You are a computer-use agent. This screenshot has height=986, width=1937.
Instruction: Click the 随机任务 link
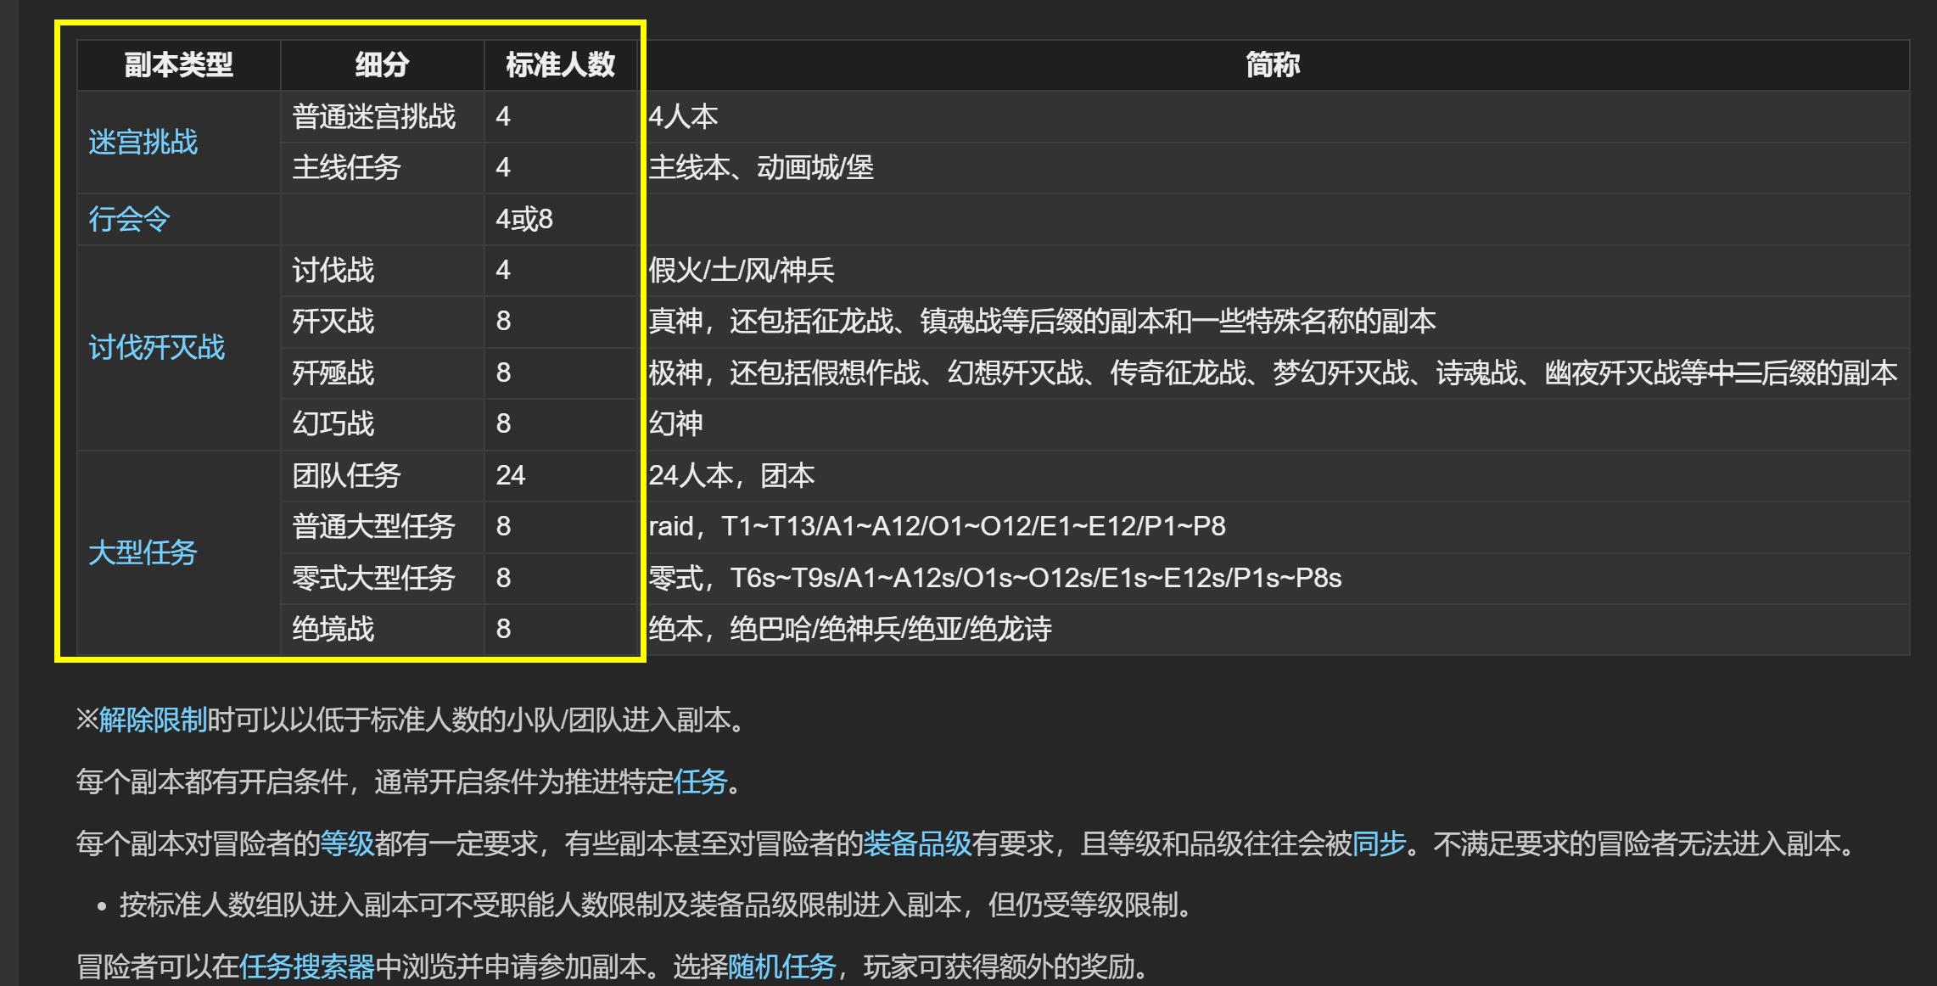point(780,965)
